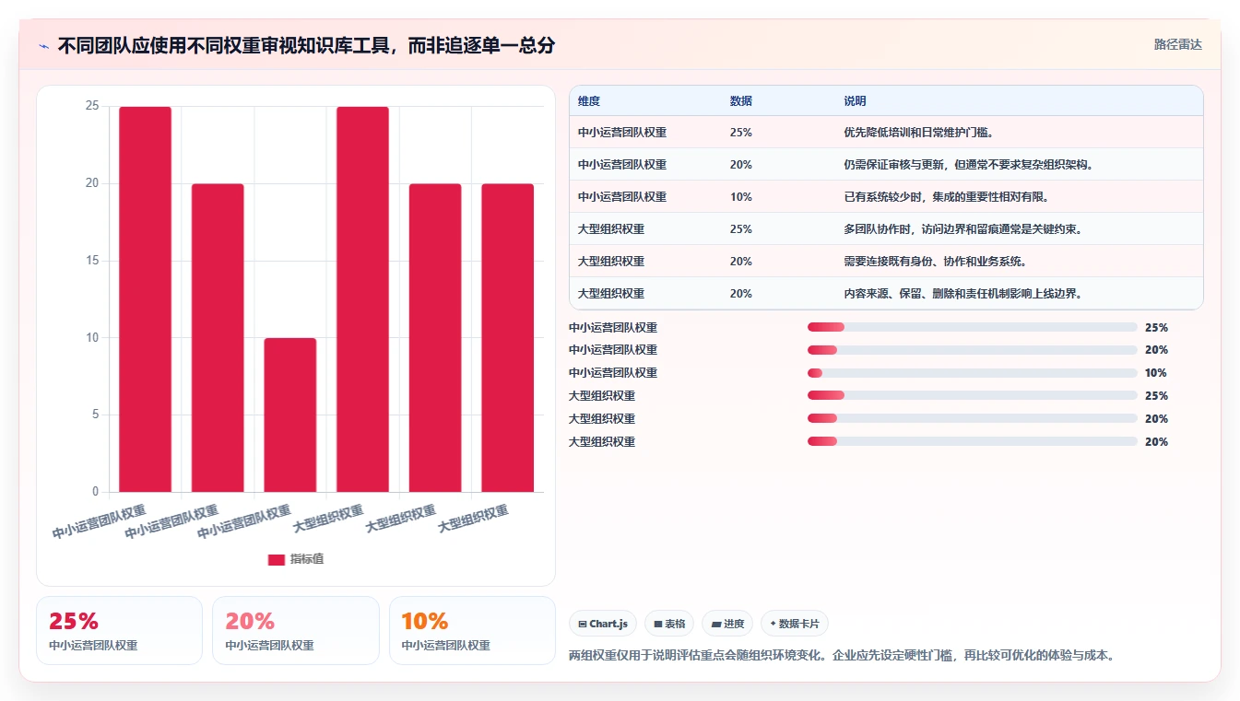Click the 路径雷达 label in the header
Image resolution: width=1240 pixels, height=701 pixels.
(x=1177, y=44)
